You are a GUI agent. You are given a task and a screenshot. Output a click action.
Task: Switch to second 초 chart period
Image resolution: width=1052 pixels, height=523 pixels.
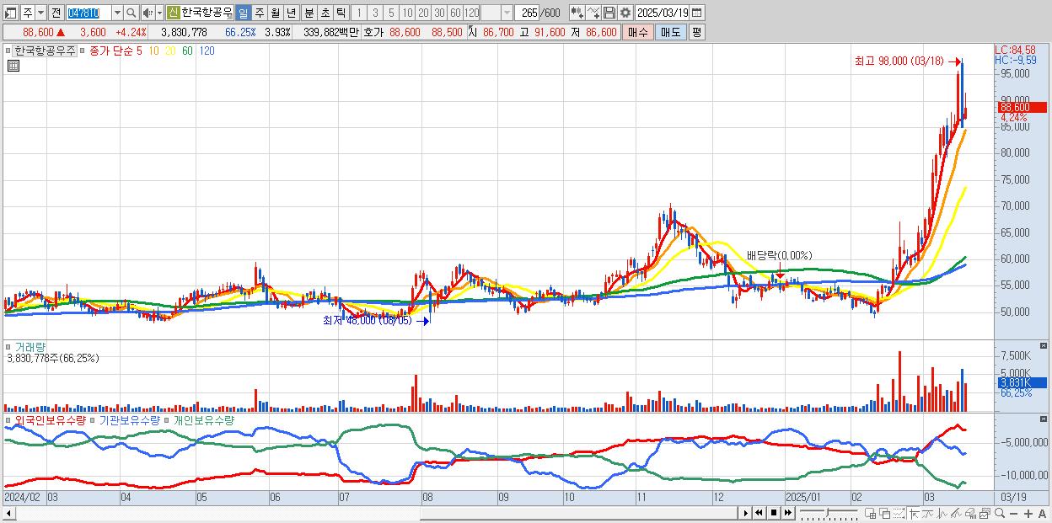325,13
